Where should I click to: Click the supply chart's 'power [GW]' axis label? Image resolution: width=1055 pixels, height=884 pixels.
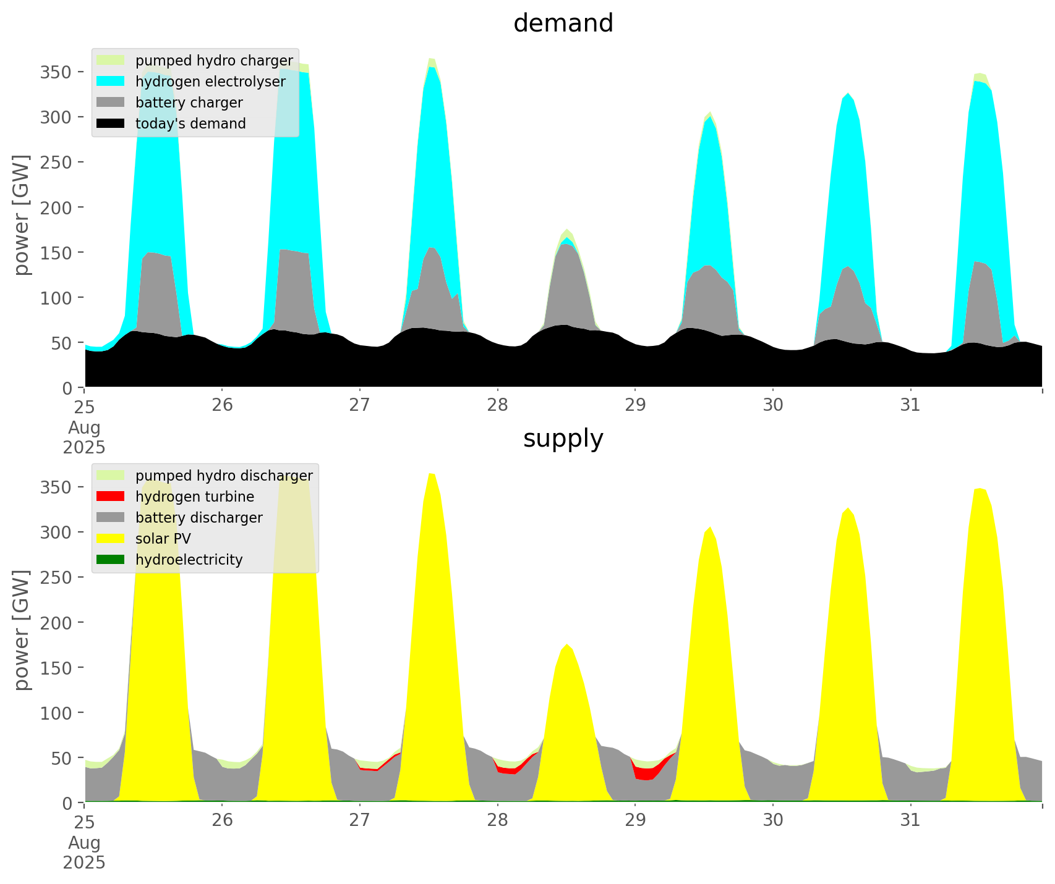(x=22, y=630)
